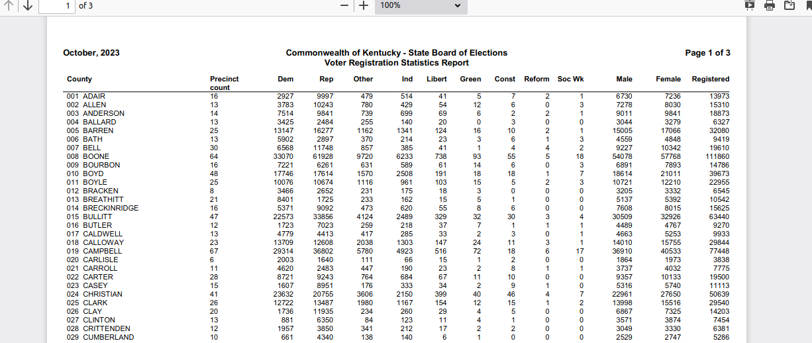Click the 'Rep' column header
Screen dimensions: 812x343
(x=327, y=79)
